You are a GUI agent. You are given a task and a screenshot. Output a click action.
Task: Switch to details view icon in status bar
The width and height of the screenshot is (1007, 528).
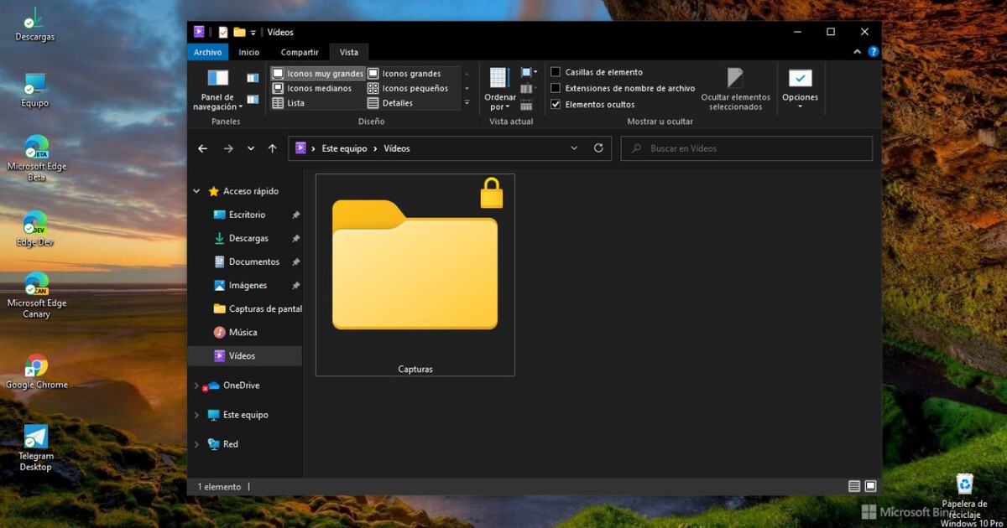[854, 487]
